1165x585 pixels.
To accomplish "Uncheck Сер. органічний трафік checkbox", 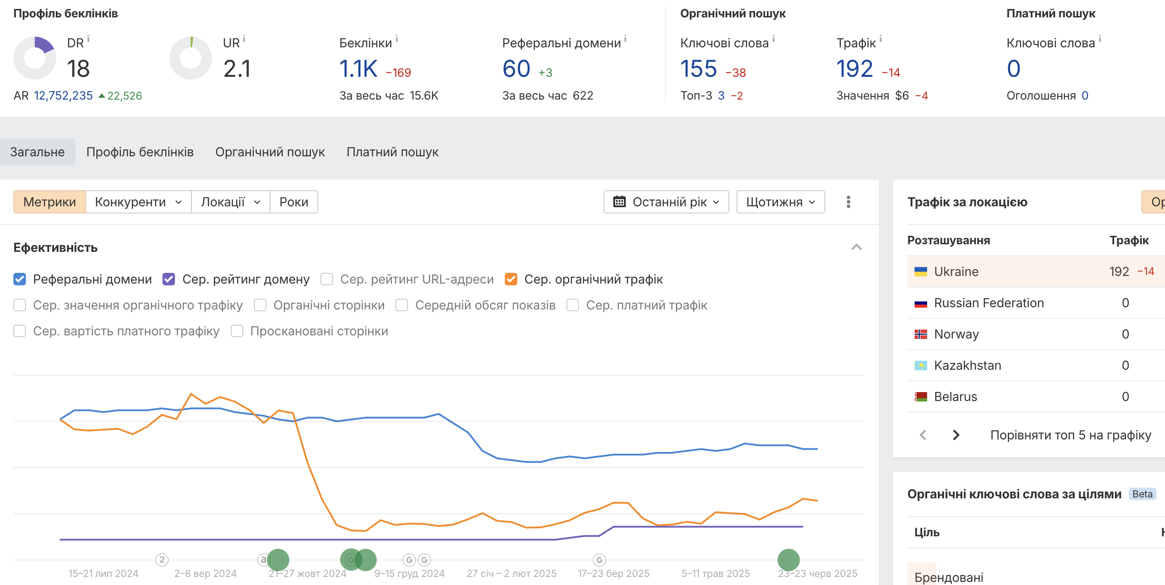I will (x=511, y=279).
